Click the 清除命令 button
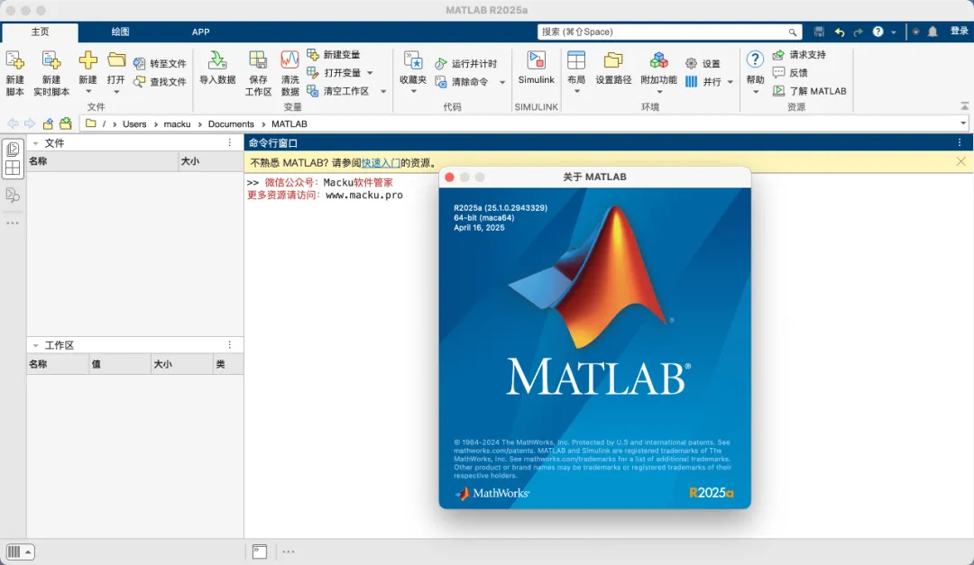 click(x=461, y=81)
